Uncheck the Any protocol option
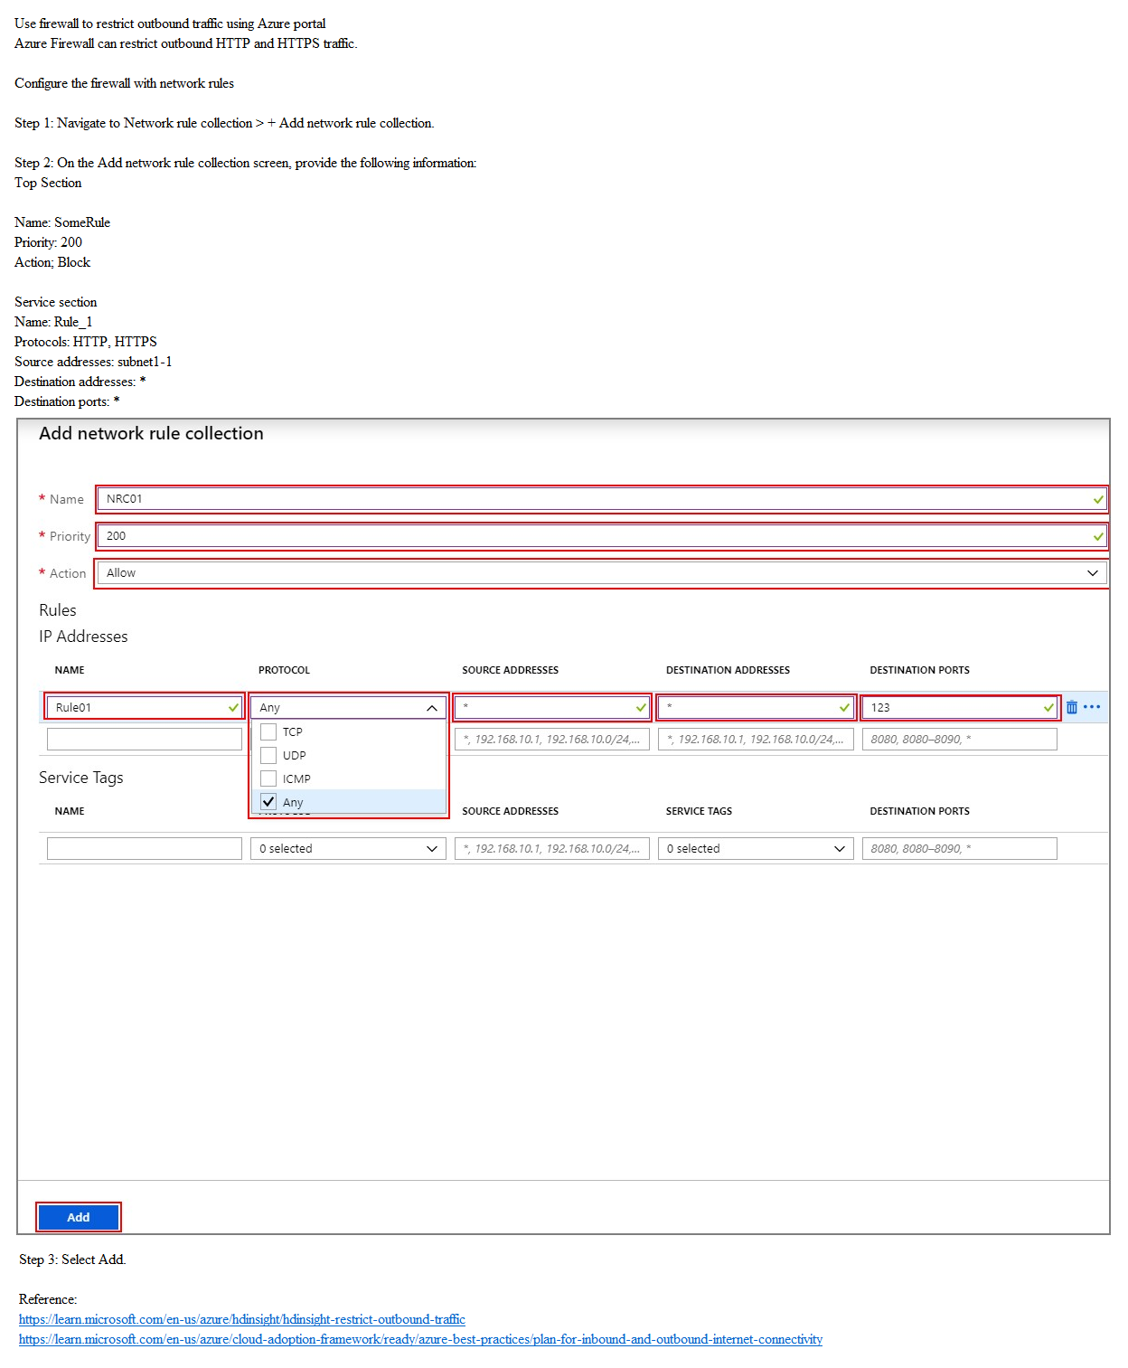This screenshot has width=1128, height=1368. (268, 802)
